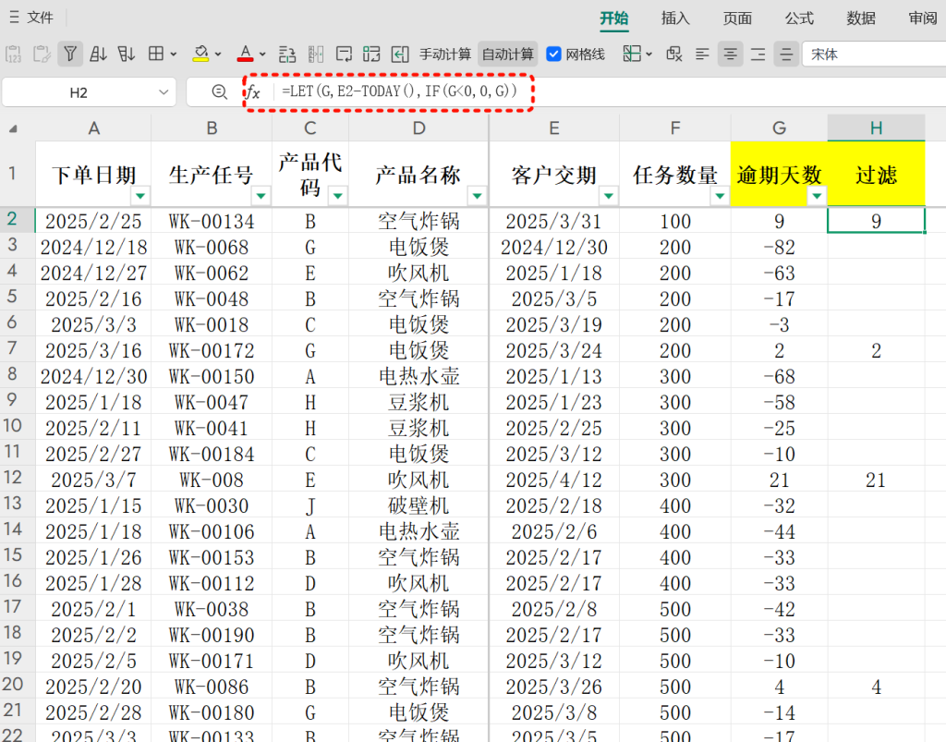
Task: Toggle vertical middle alignment
Action: pos(787,55)
